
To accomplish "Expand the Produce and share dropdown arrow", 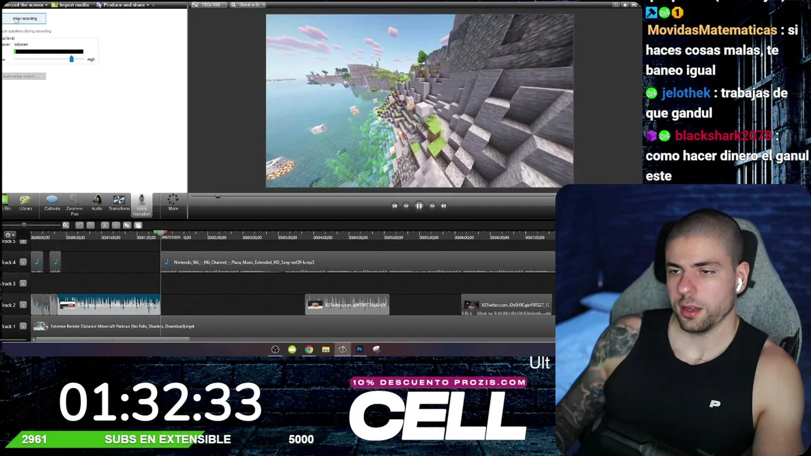I will [x=148, y=5].
